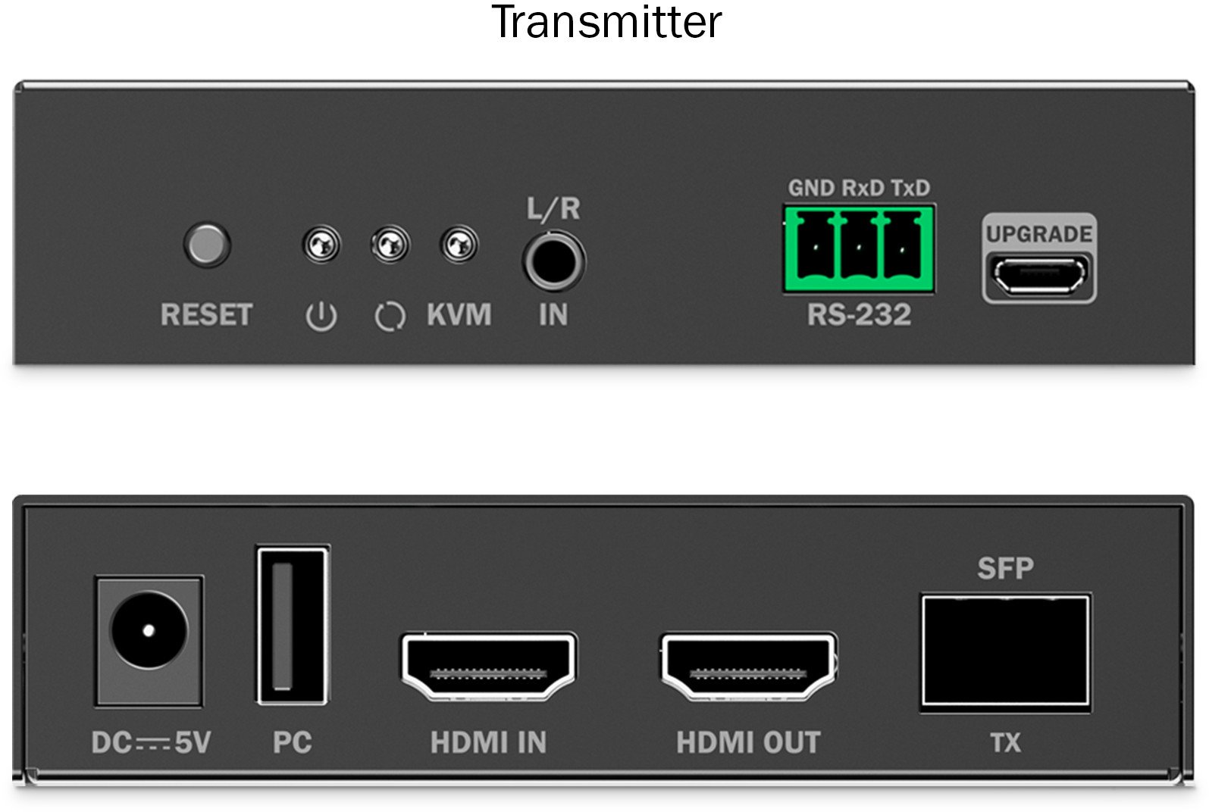Viewport: 1209px width, 812px height.
Task: Click the power symbol below LED
Action: (x=321, y=317)
